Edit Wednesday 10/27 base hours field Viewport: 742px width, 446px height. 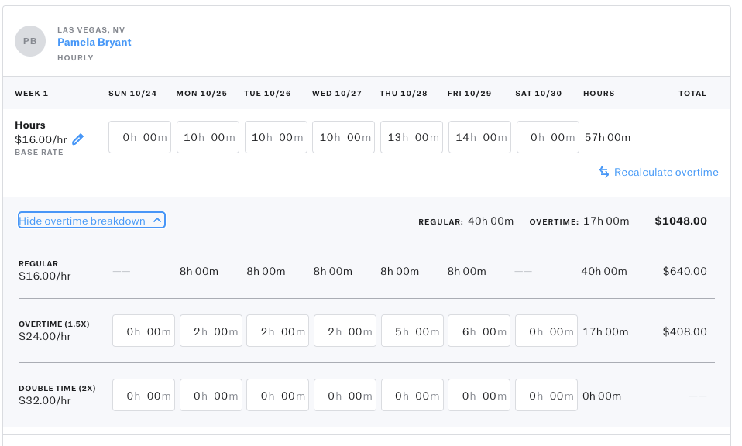point(344,137)
